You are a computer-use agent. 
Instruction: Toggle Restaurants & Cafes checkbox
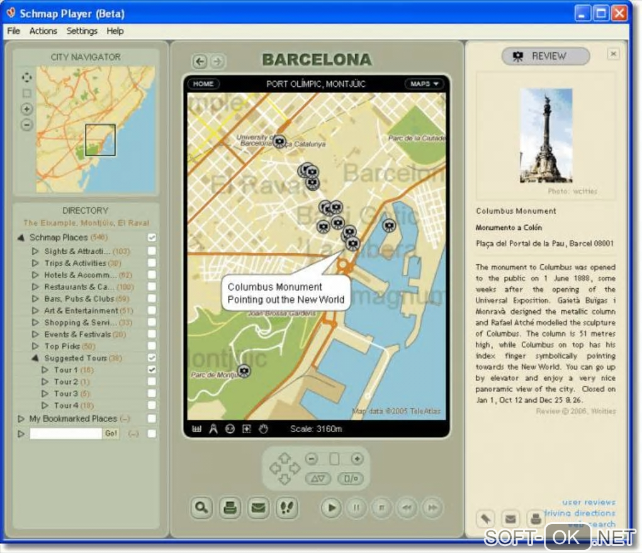(152, 286)
